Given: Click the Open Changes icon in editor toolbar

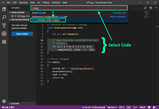Looking at the screenshot, I should (145, 8).
